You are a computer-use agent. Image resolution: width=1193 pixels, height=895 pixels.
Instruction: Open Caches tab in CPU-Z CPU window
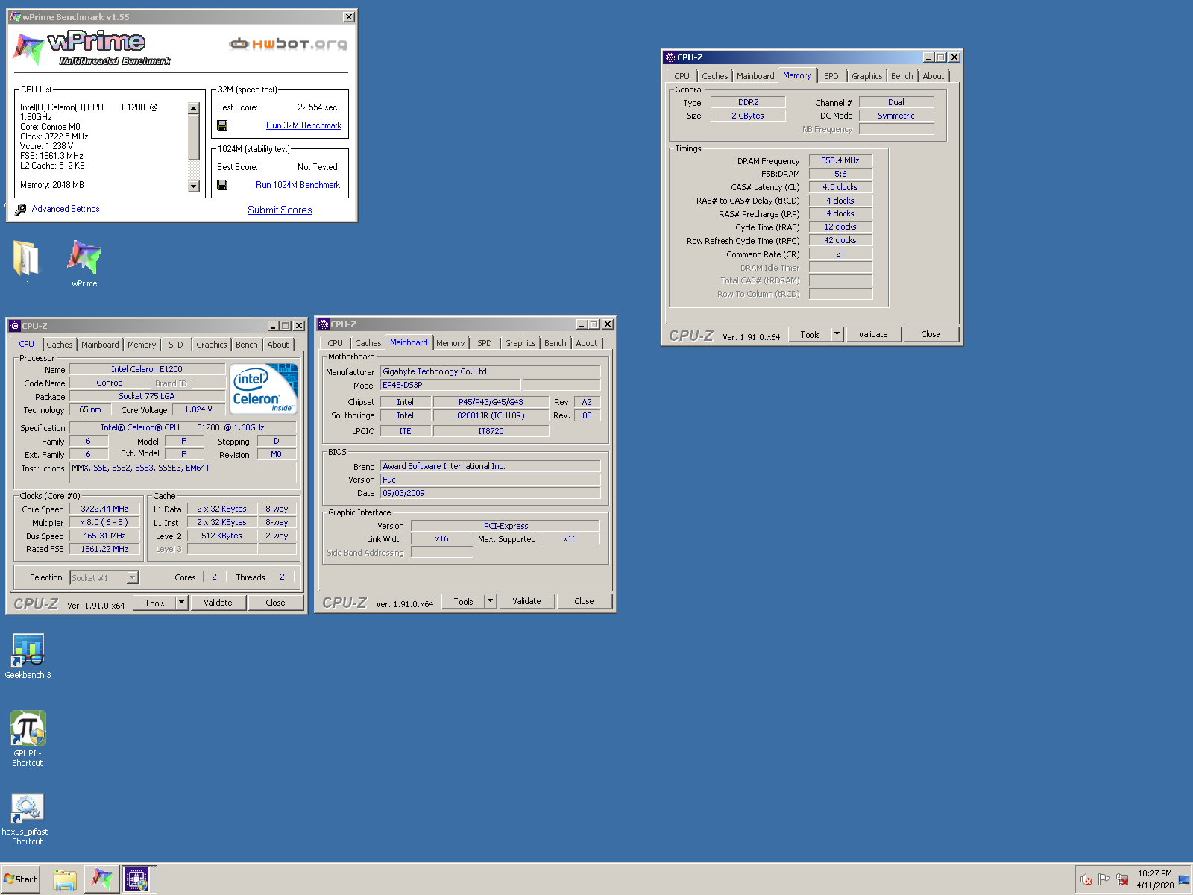[x=60, y=345]
